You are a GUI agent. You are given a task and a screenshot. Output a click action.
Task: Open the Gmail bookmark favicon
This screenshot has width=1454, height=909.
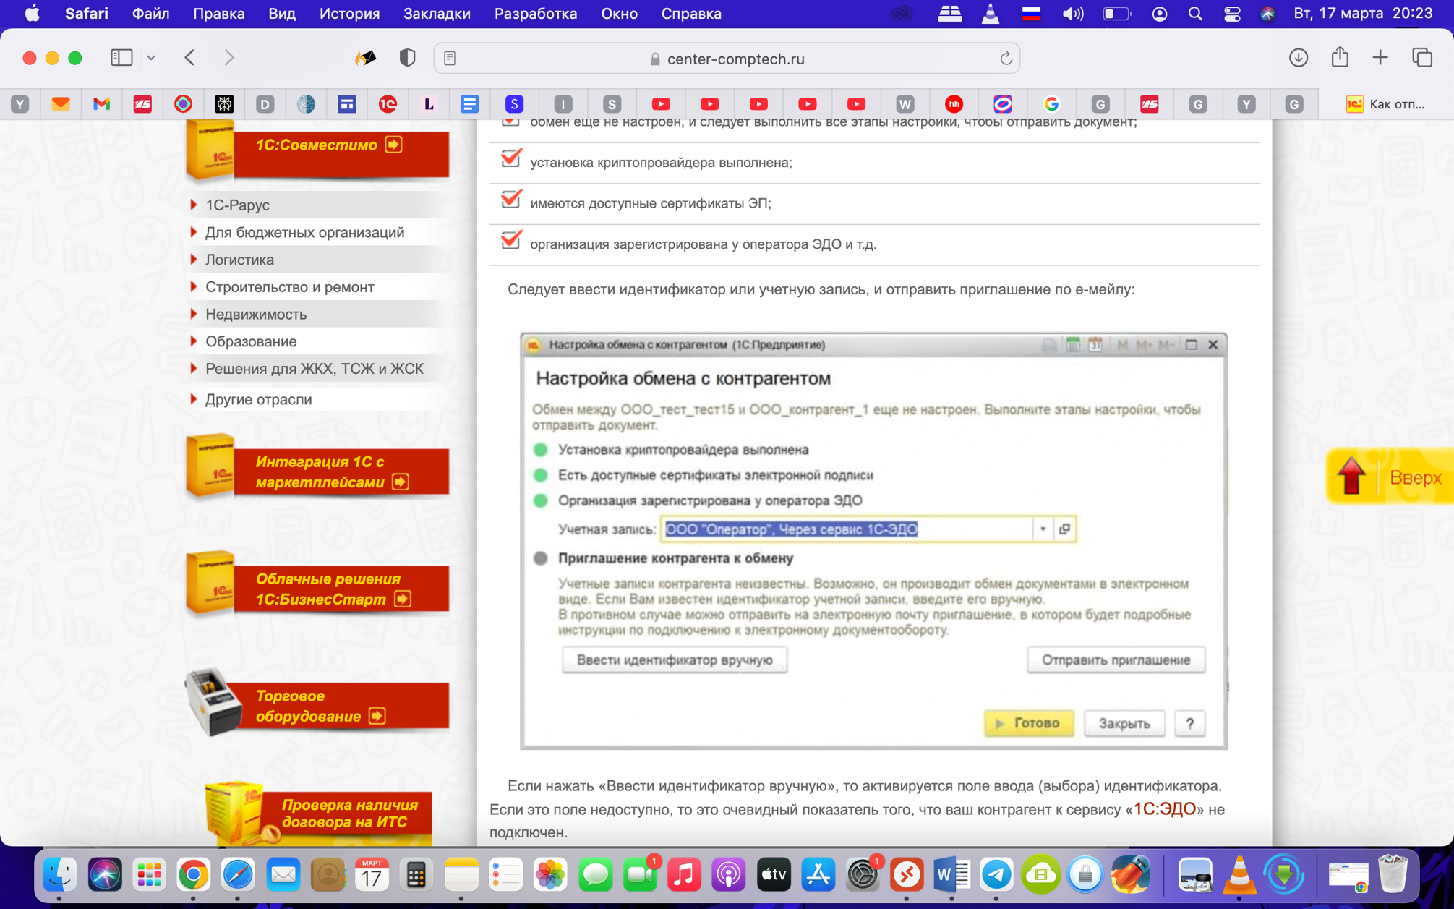coord(102,104)
